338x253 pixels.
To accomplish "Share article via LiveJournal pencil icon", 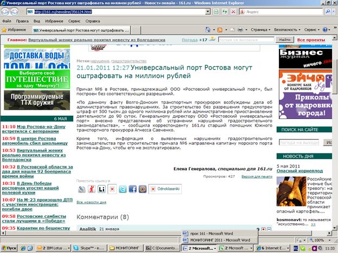I will [x=82, y=189].
